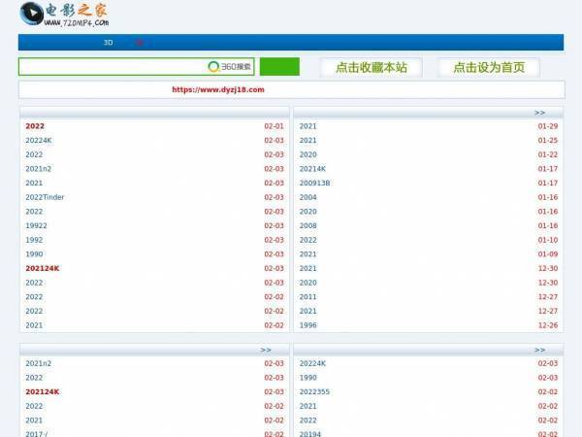Open the 2009138 entry dated 01-17
Viewport: 582px width, 437px height.
tap(314, 184)
